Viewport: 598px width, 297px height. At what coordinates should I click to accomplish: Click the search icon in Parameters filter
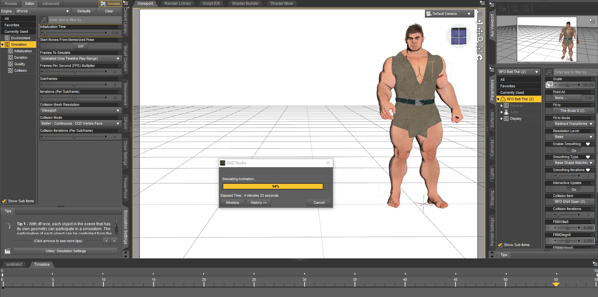549,72
